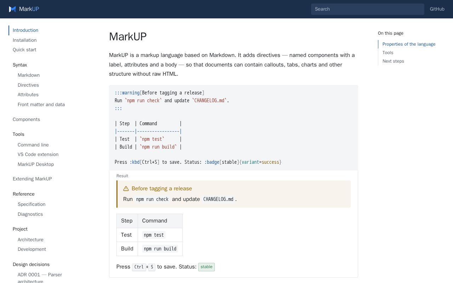Navigate to the Attributes page
The image size is (453, 283).
click(28, 95)
